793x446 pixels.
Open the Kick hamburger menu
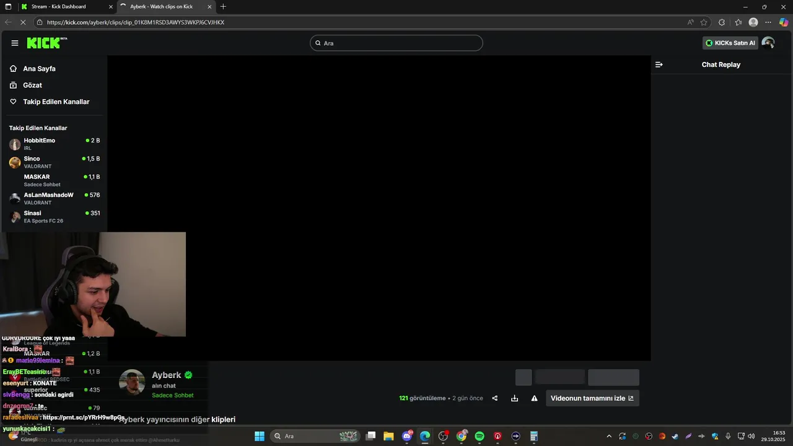(15, 43)
